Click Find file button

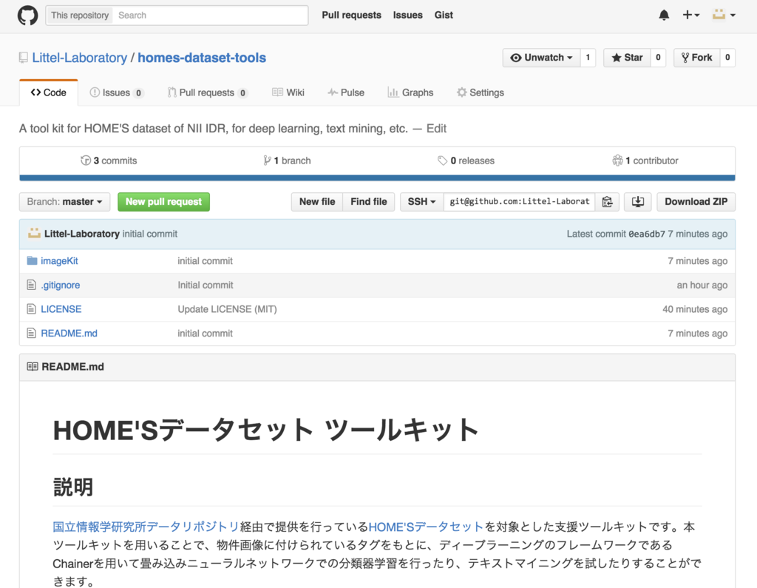point(369,201)
